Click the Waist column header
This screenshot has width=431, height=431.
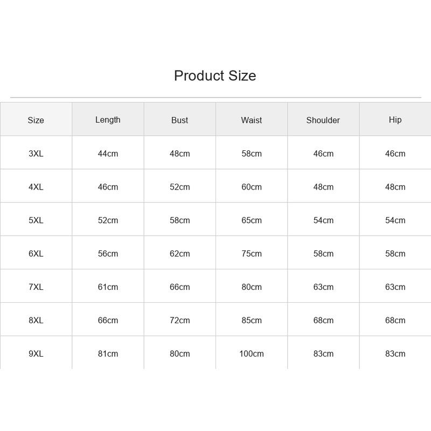pos(251,120)
